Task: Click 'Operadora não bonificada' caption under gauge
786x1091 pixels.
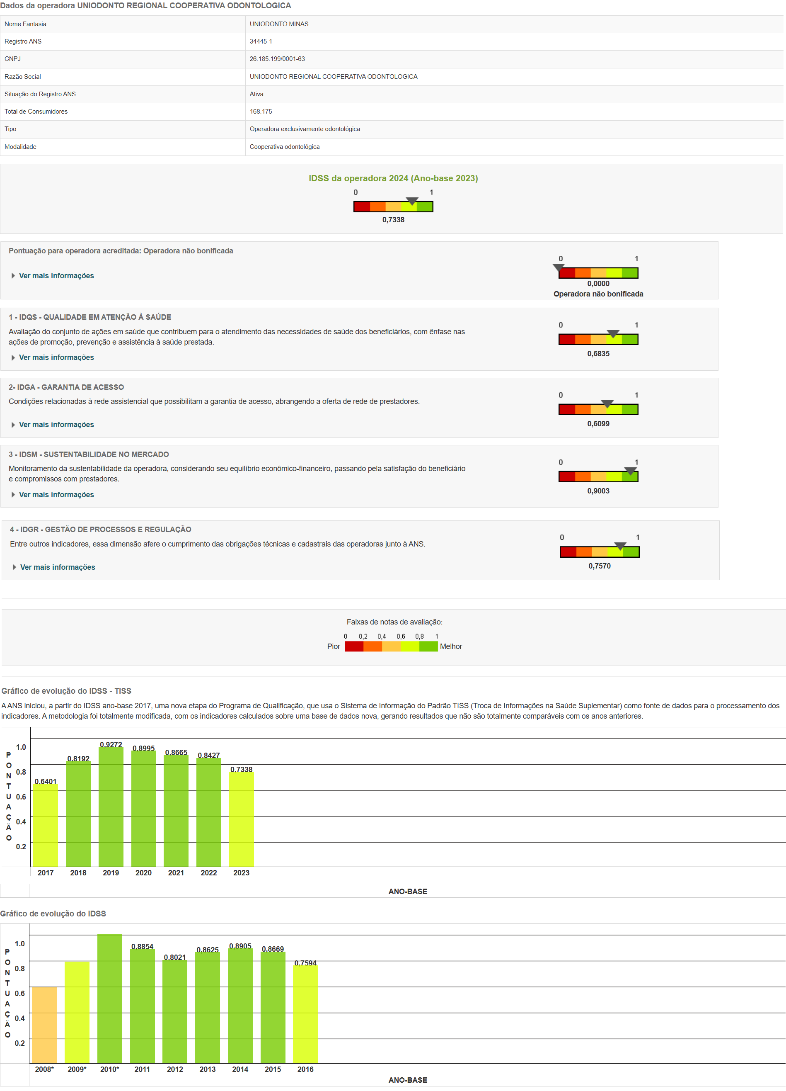Action: 598,294
